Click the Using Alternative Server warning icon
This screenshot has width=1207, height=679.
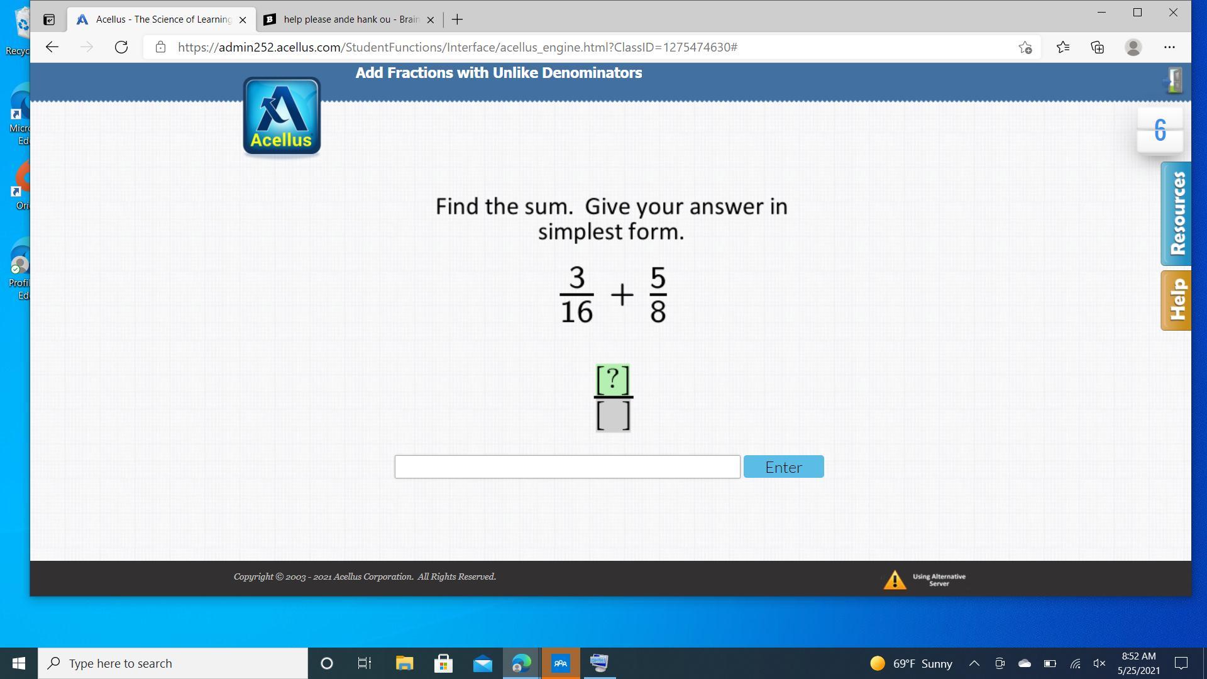(895, 580)
